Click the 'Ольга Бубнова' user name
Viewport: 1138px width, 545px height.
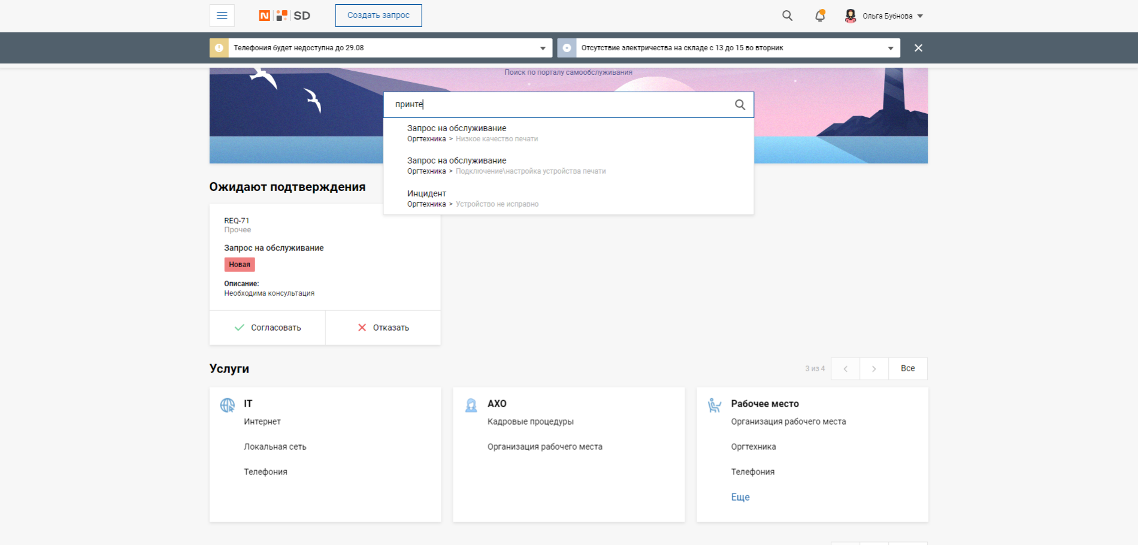[x=888, y=16]
